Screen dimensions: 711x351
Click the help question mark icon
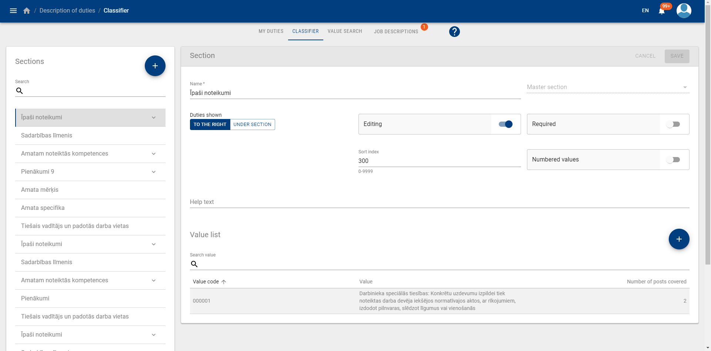454,32
